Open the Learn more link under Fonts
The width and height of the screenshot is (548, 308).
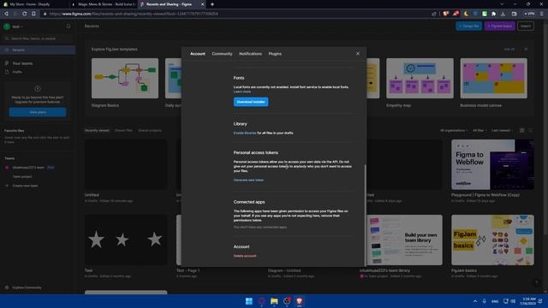[x=241, y=92]
